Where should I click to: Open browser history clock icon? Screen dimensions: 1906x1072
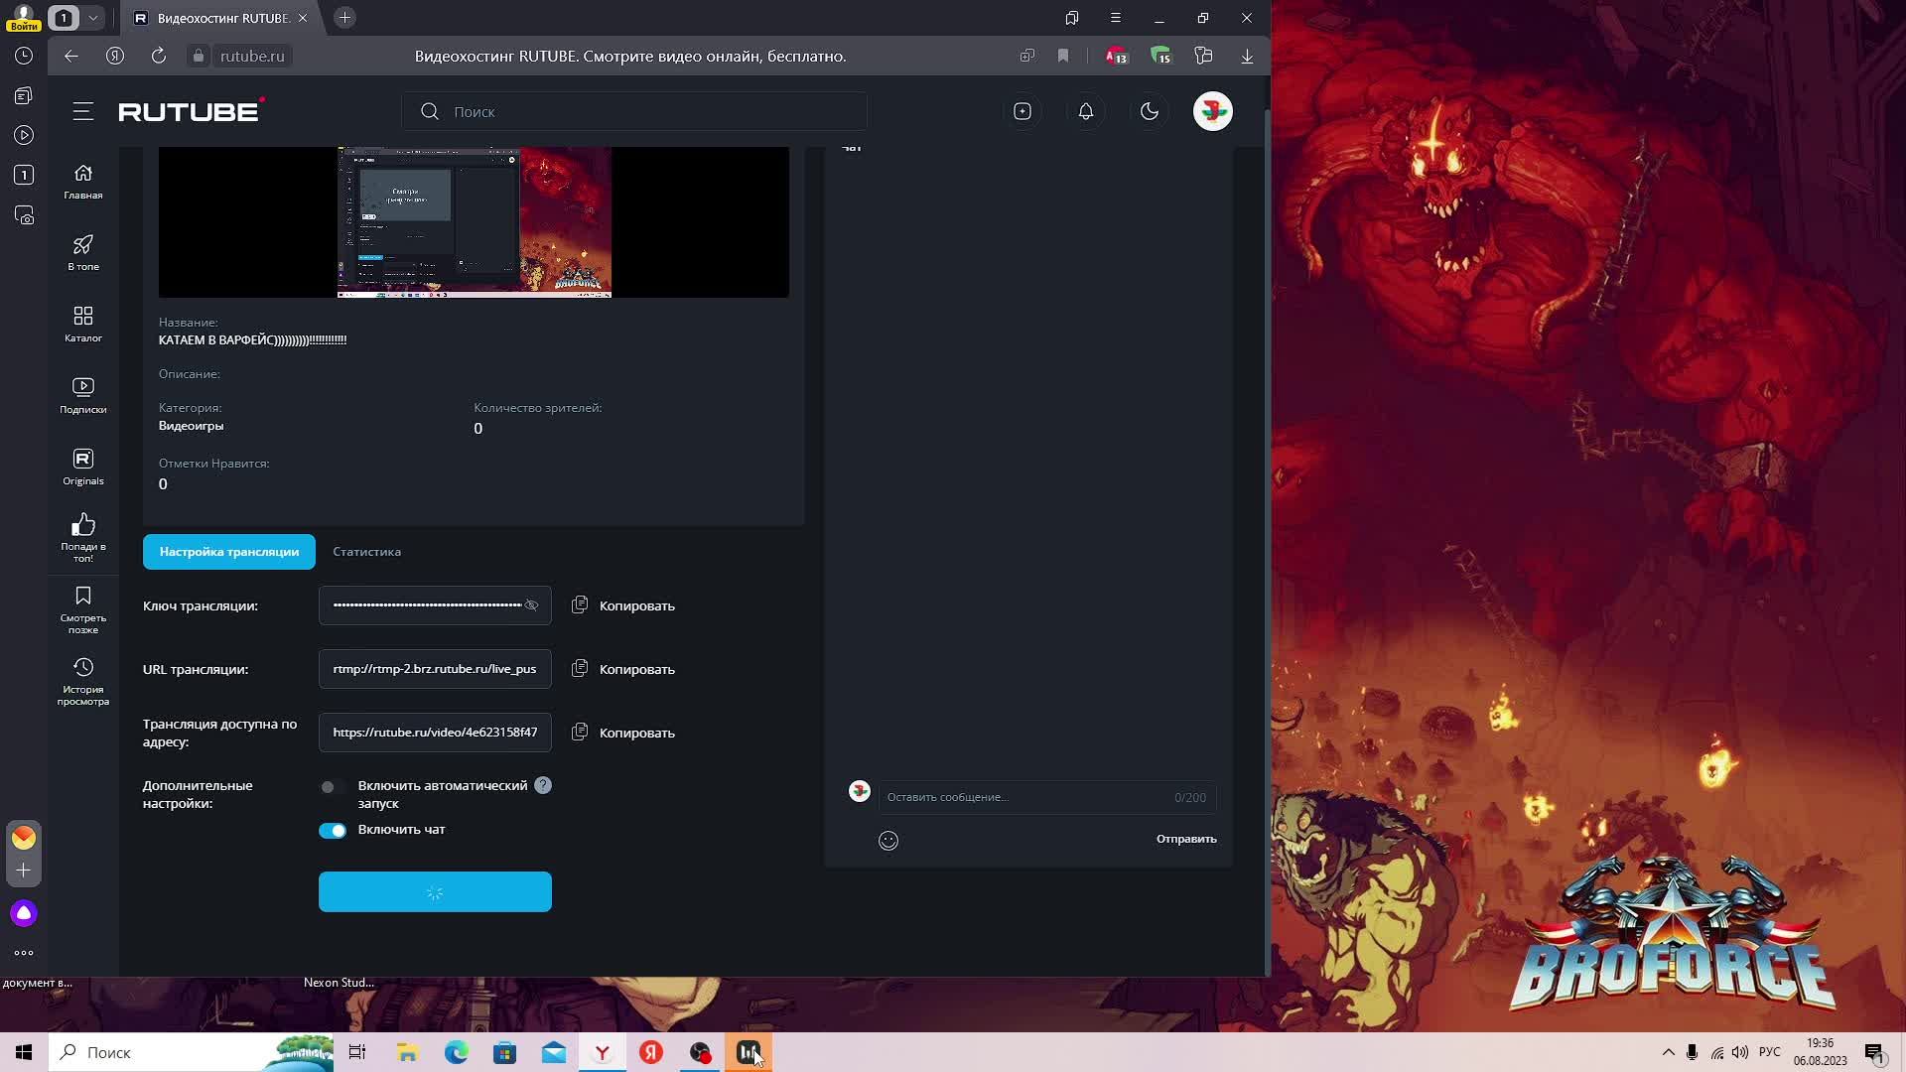tap(24, 57)
